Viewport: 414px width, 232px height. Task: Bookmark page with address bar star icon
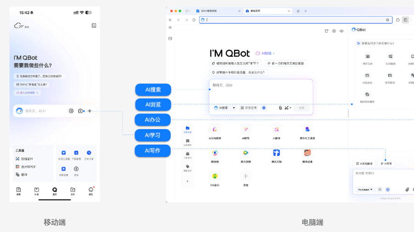(x=388, y=20)
